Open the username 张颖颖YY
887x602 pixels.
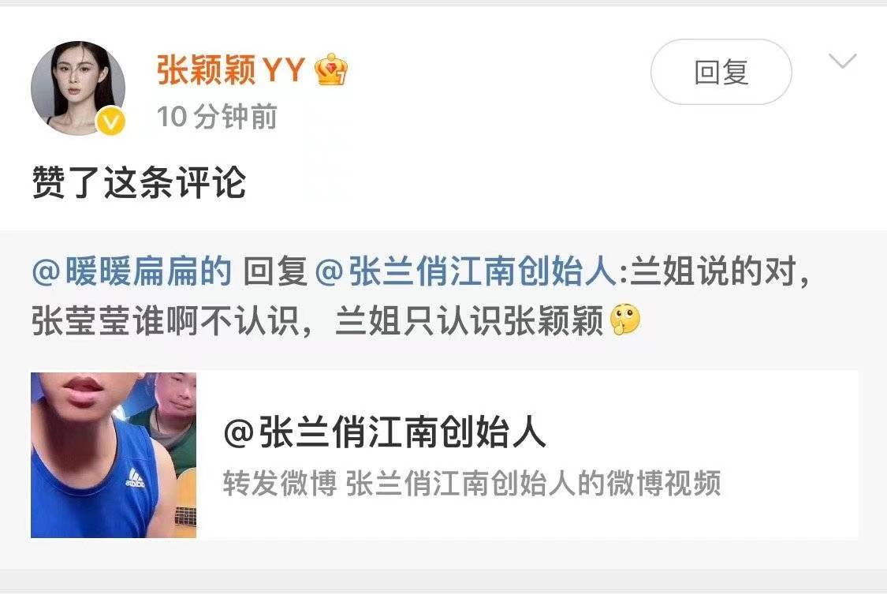point(231,69)
